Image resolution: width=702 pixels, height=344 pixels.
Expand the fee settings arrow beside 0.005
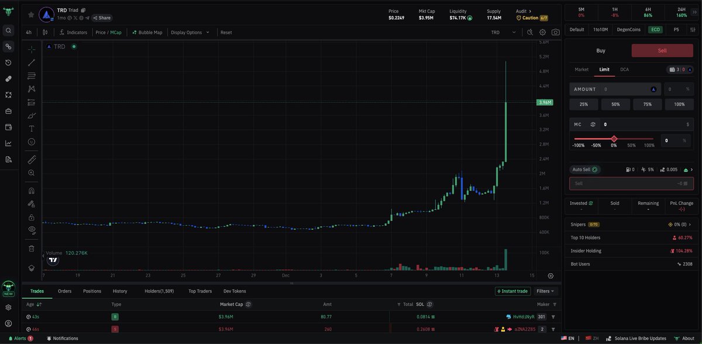click(x=691, y=170)
